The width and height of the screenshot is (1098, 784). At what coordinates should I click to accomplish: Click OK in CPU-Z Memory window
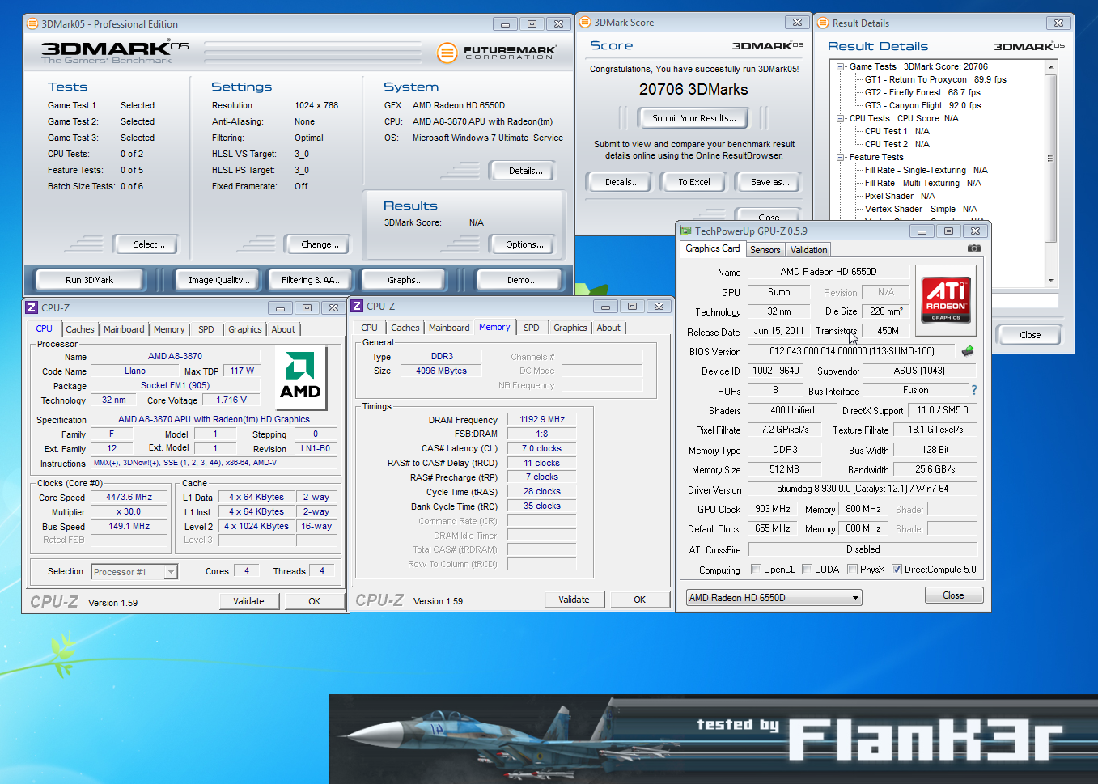pos(639,600)
